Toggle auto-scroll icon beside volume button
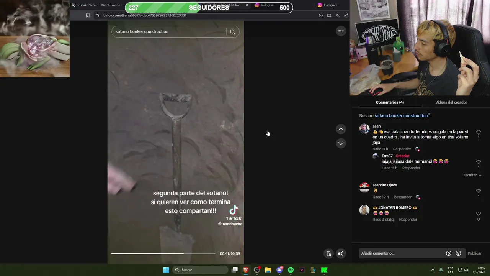 [x=329, y=253]
